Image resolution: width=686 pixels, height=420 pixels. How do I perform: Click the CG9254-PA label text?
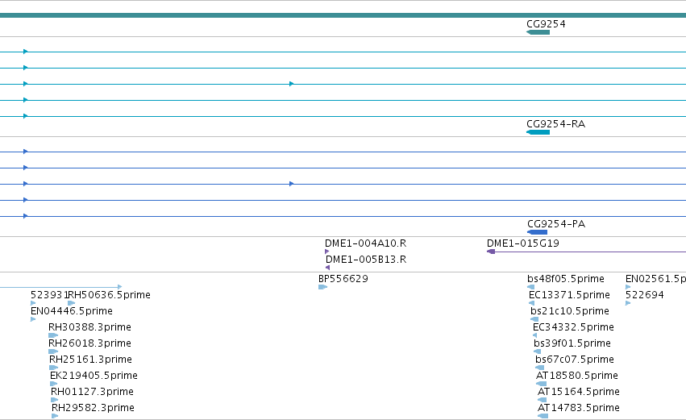pyautogui.click(x=556, y=224)
